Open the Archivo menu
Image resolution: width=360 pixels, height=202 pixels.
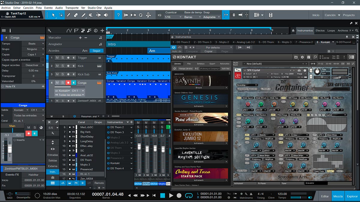point(6,8)
